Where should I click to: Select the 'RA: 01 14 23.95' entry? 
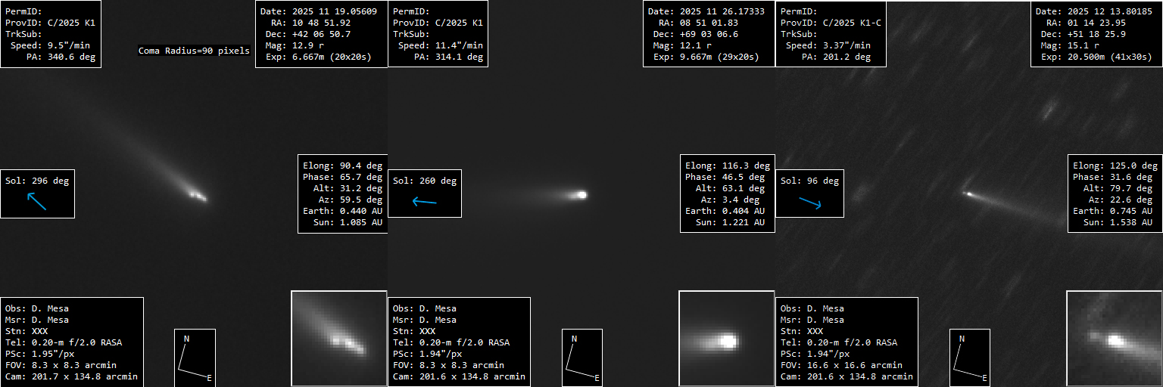1085,23
